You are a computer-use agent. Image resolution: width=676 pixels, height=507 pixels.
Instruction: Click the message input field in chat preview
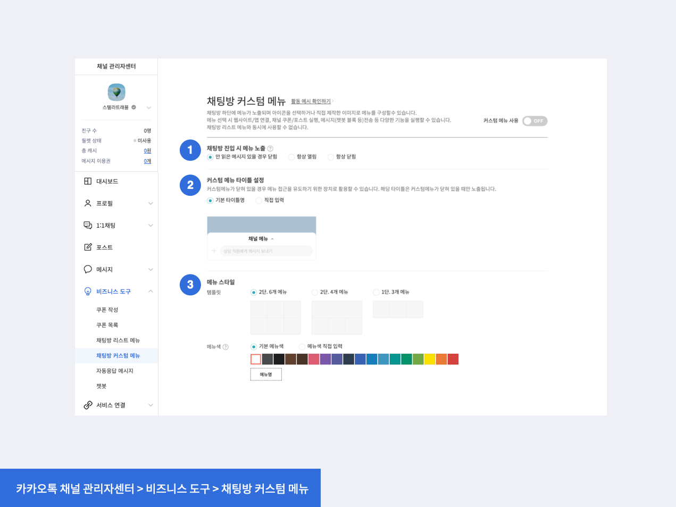pyautogui.click(x=266, y=251)
